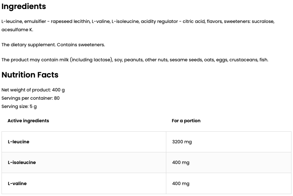The height and width of the screenshot is (196, 293).
Task: Click the 'Net weight of product: 400 g' line
Action: (33, 90)
